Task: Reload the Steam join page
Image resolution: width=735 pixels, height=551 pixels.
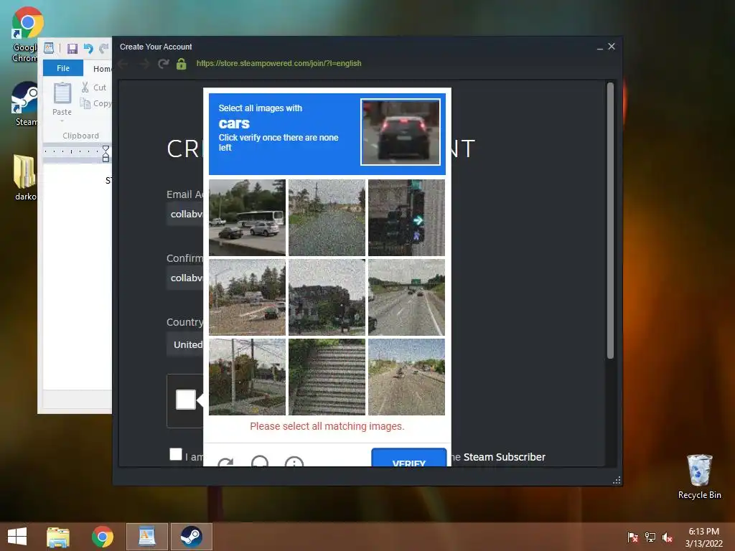Action: pyautogui.click(x=163, y=64)
